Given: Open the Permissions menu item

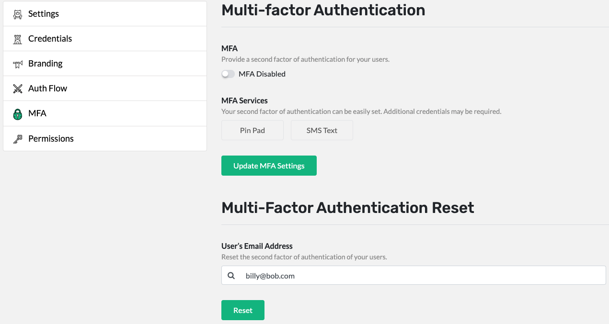Looking at the screenshot, I should pyautogui.click(x=105, y=139).
